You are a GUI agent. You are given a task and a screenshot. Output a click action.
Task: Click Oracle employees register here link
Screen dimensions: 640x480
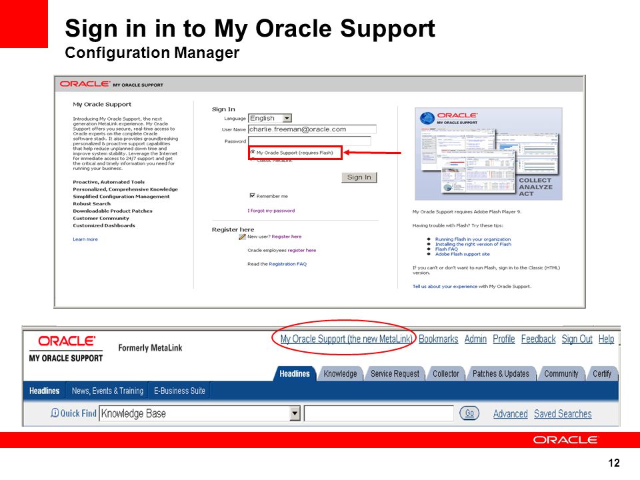pos(301,250)
